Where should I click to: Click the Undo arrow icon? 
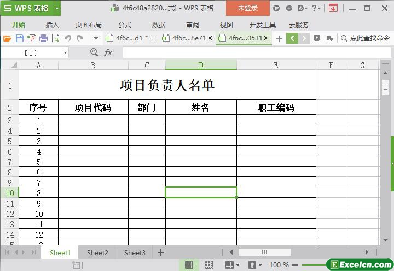coord(68,38)
